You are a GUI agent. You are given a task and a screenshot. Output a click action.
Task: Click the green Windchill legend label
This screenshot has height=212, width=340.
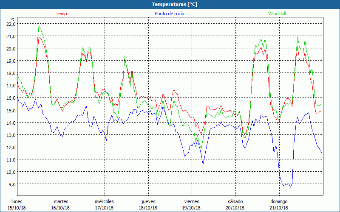(277, 14)
